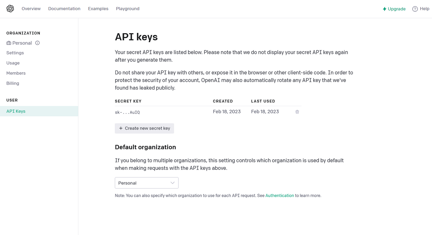
Task: Click the briefcase icon next to Personal
Action: click(9, 43)
